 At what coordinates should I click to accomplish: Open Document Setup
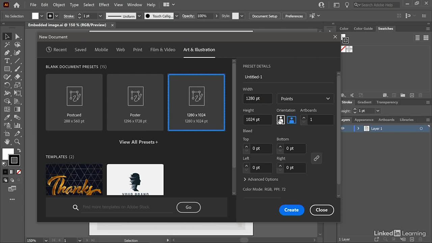coord(265,16)
